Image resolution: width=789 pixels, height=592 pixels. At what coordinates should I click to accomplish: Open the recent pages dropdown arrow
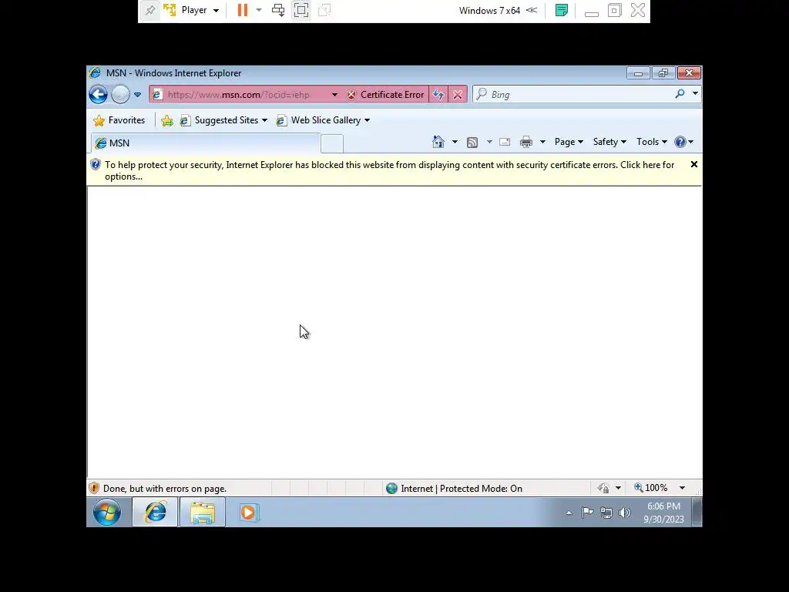point(137,95)
